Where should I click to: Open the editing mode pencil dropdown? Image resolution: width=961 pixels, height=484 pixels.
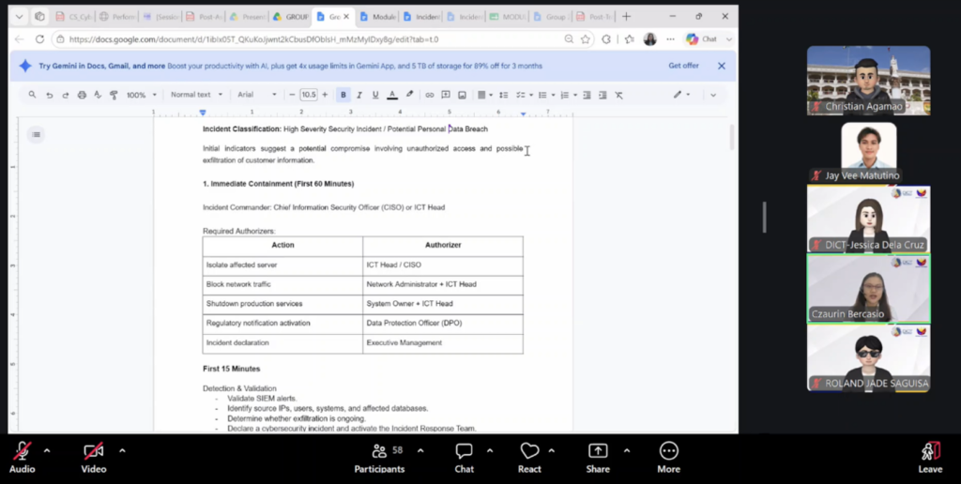click(x=681, y=95)
